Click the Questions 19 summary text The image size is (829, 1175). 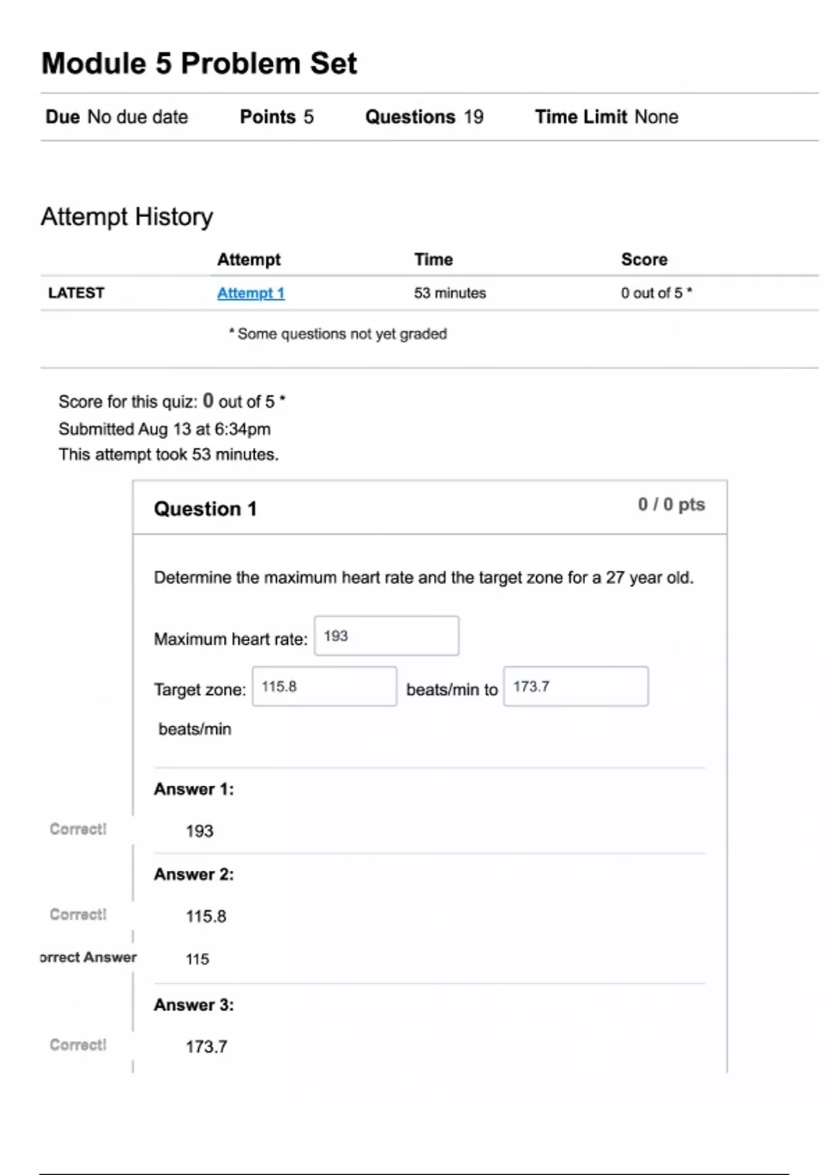423,117
